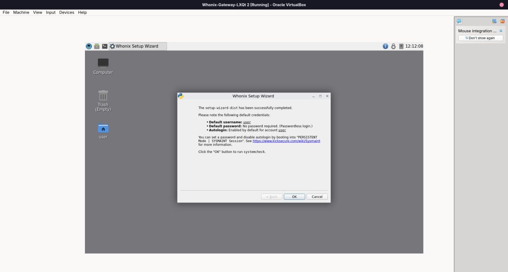Open the VirtualBox File menu
The image size is (508, 272).
click(6, 12)
